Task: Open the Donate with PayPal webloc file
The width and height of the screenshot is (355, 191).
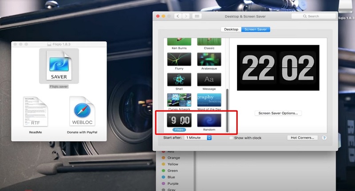Action: [x=82, y=111]
